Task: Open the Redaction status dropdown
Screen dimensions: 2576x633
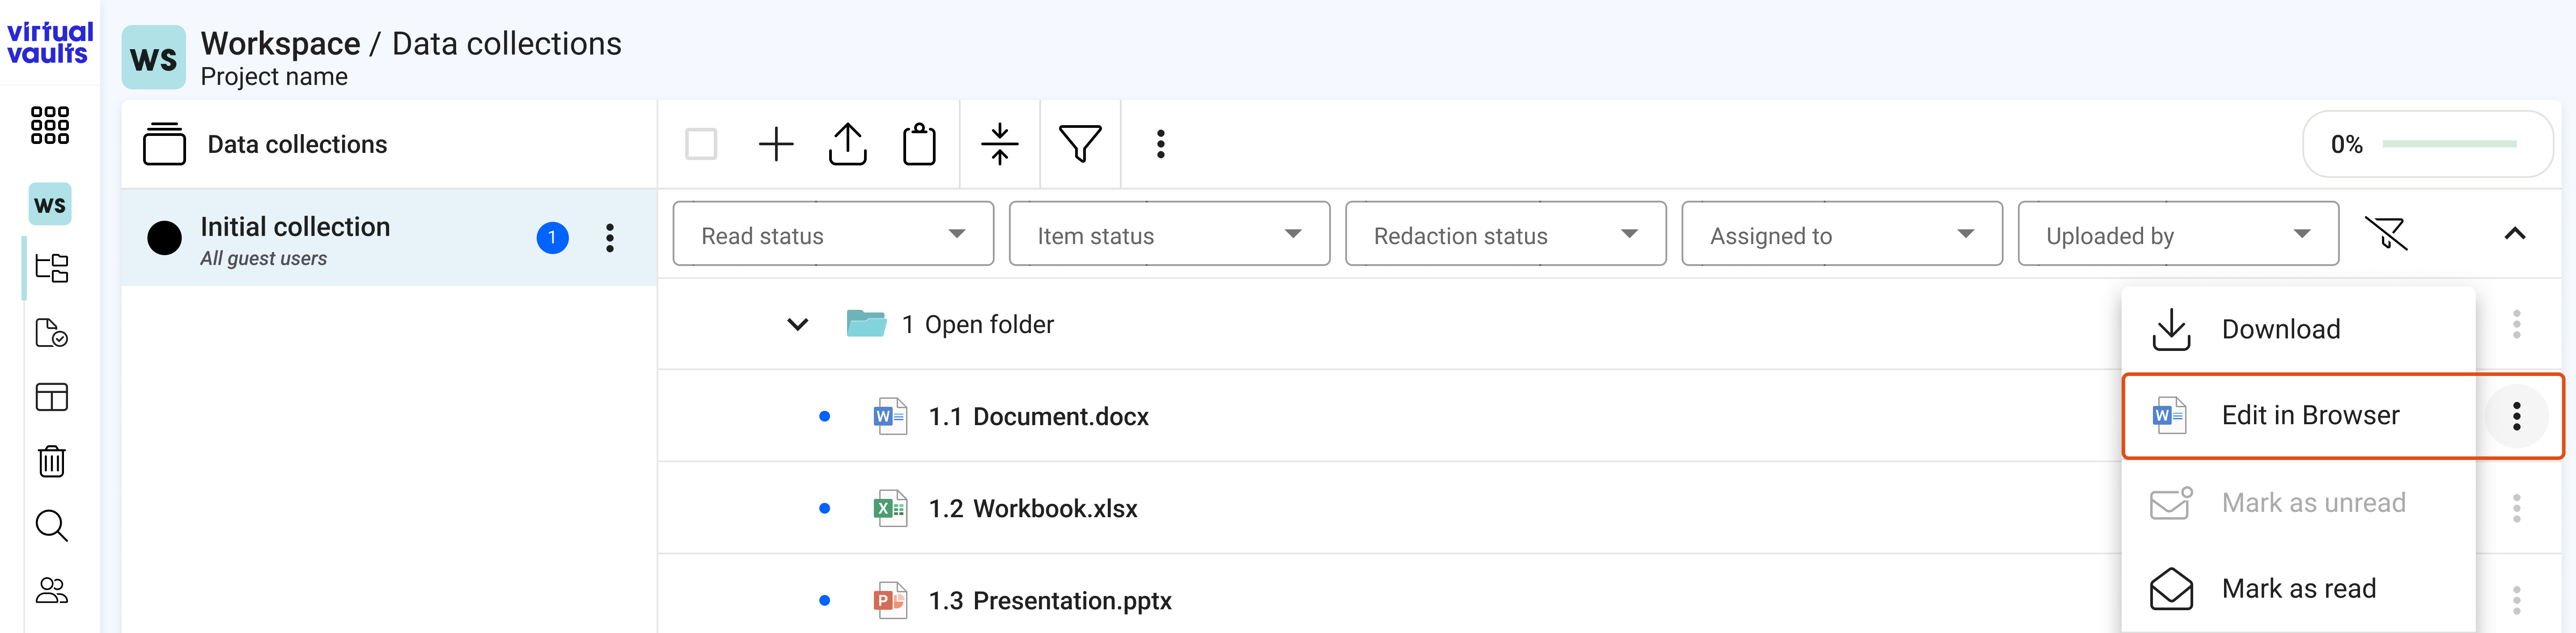Action: (x=1505, y=234)
